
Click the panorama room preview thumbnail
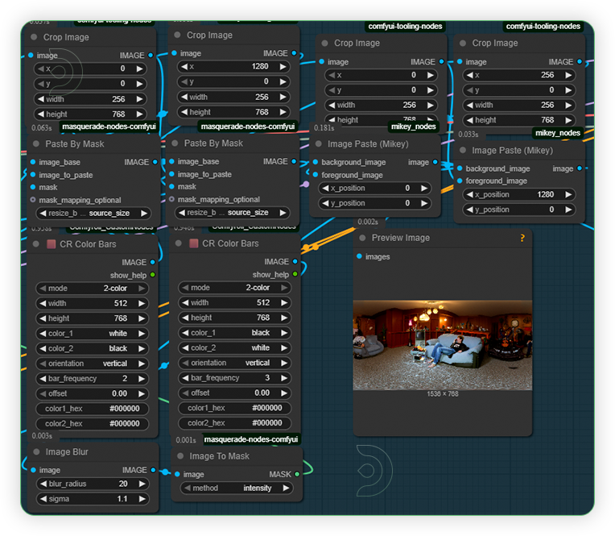pyautogui.click(x=442, y=345)
